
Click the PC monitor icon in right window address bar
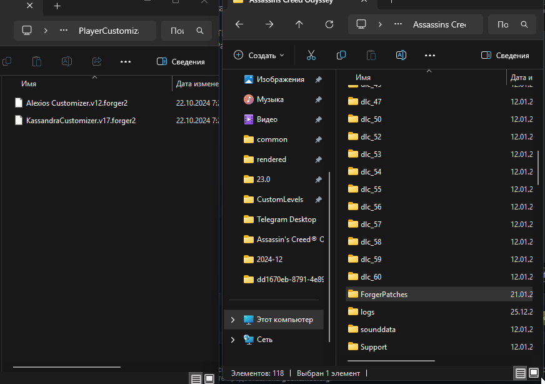click(x=361, y=24)
